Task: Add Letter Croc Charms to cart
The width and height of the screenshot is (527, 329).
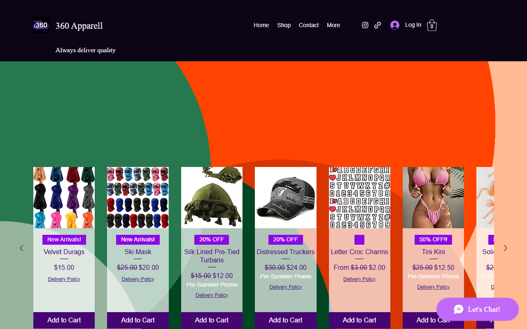Action: click(359, 320)
